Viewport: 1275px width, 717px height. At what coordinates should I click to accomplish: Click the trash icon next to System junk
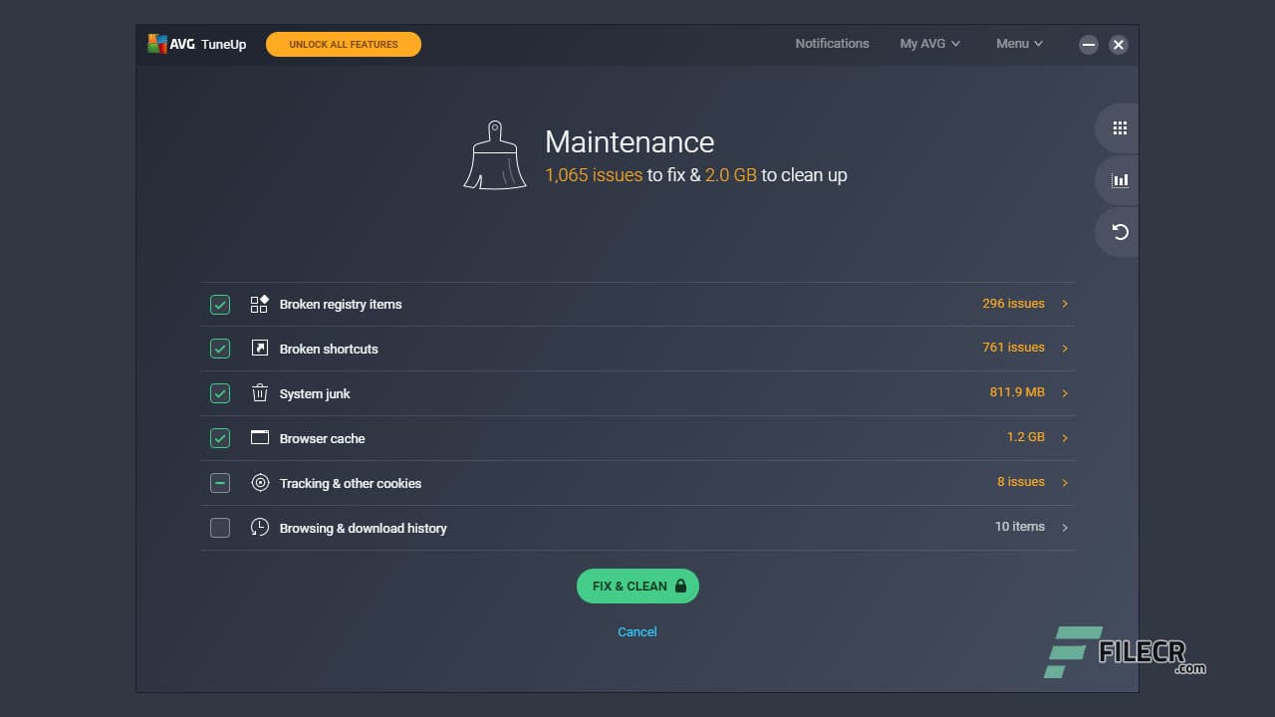[259, 393]
